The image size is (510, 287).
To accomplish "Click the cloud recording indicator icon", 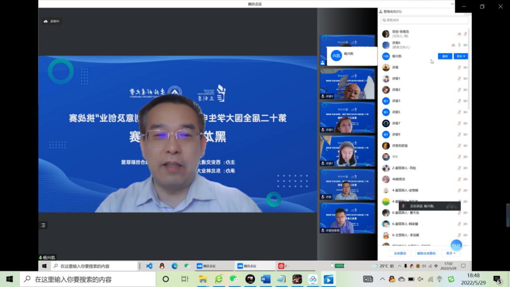I will point(46,21).
